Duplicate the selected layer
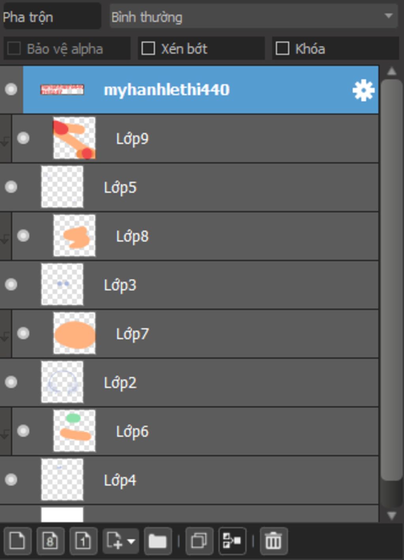404x560 pixels. [x=199, y=540]
